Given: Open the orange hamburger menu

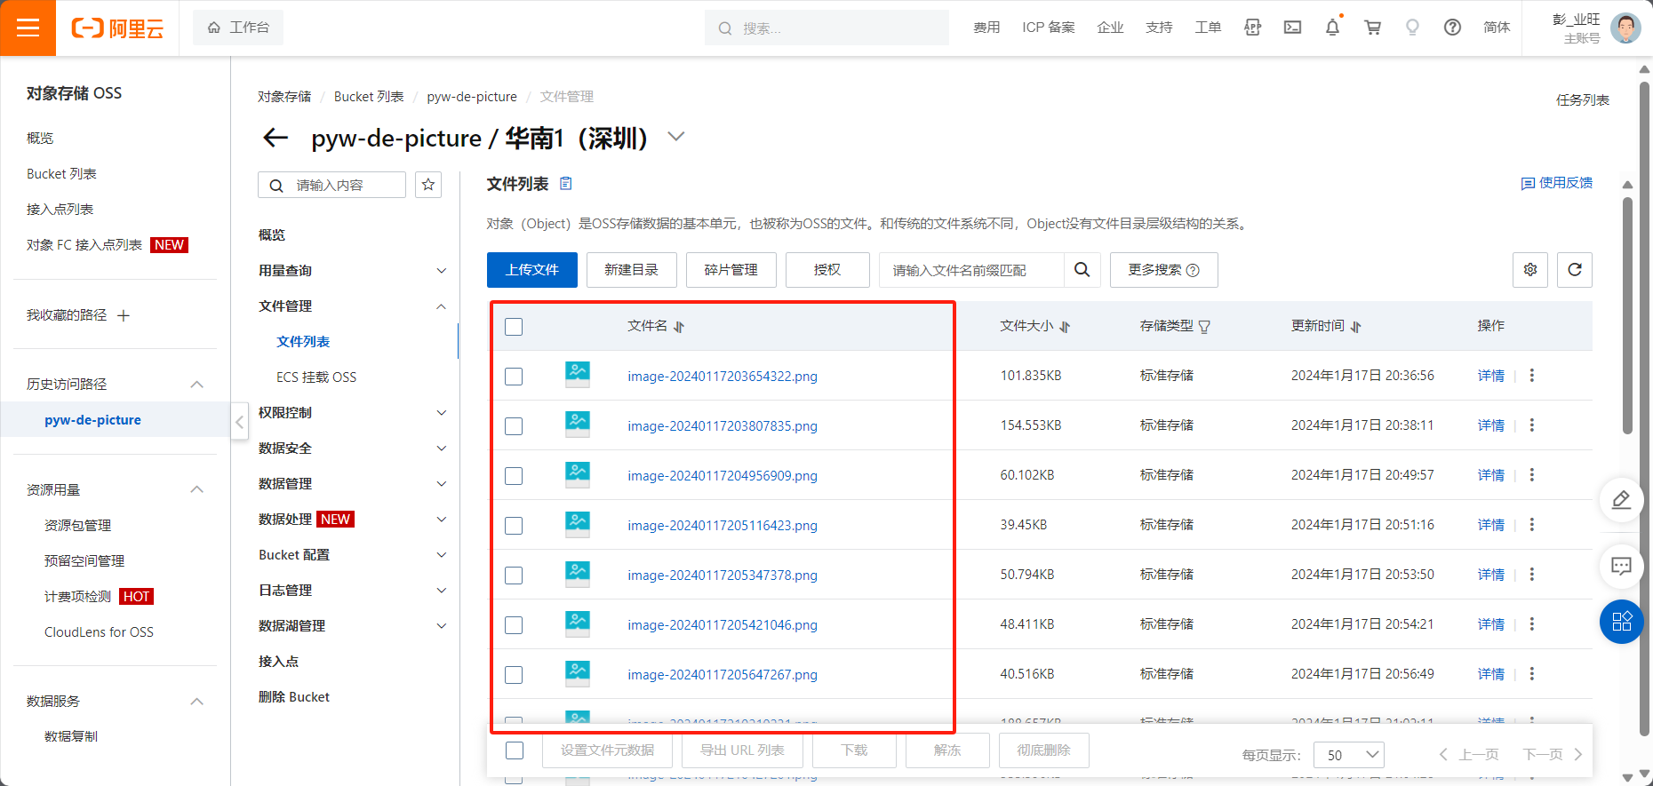Looking at the screenshot, I should click(28, 28).
